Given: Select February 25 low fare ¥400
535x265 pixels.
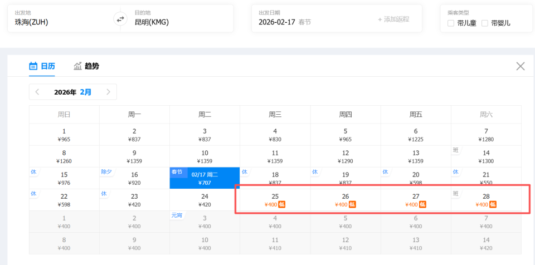Looking at the screenshot, I should (275, 200).
